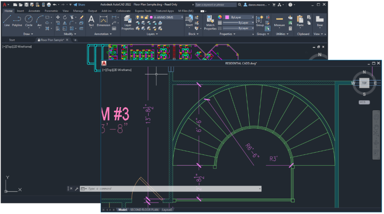Switch to Express Tools tab
This screenshot has height=214, width=384.
[143, 11]
